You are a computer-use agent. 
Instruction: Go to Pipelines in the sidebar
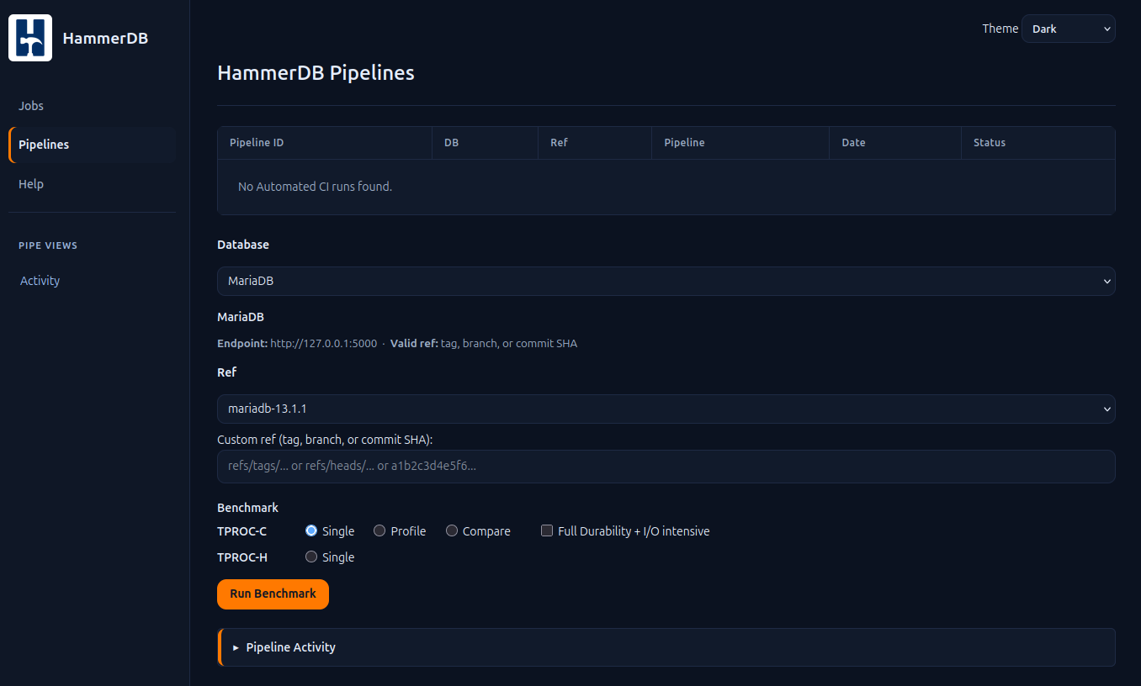click(92, 145)
